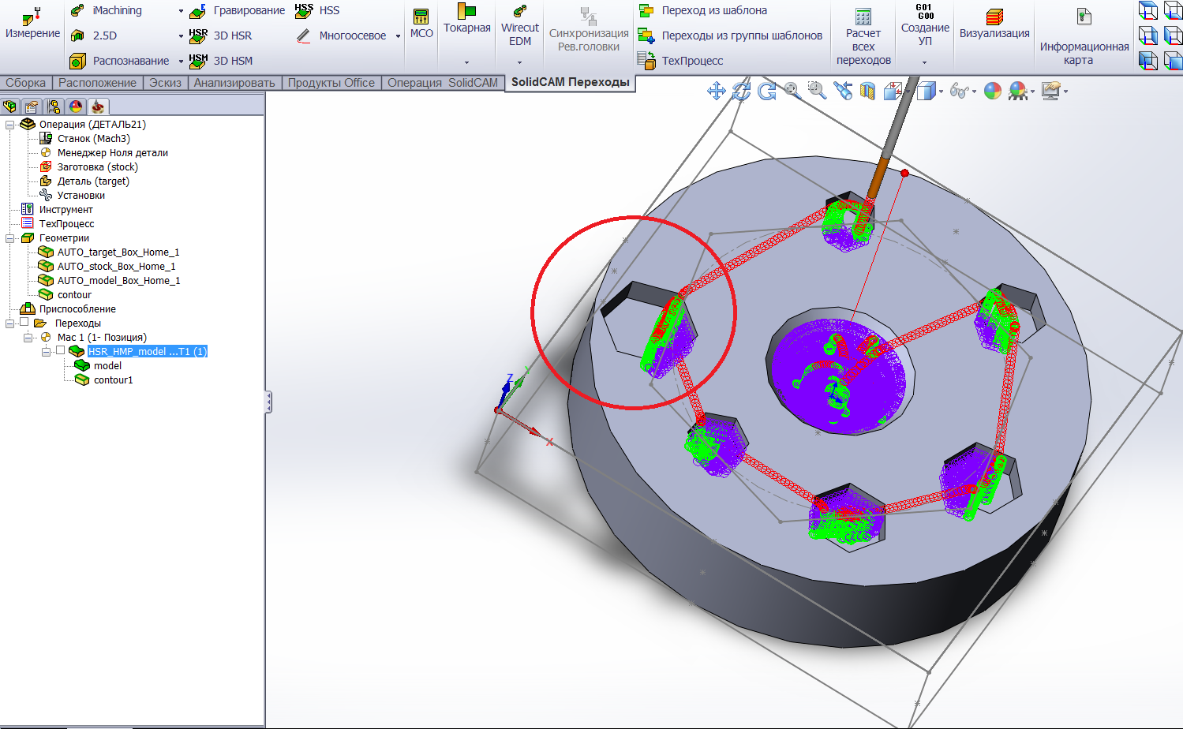
Task: Open the View Orientation icon
Action: tap(893, 92)
